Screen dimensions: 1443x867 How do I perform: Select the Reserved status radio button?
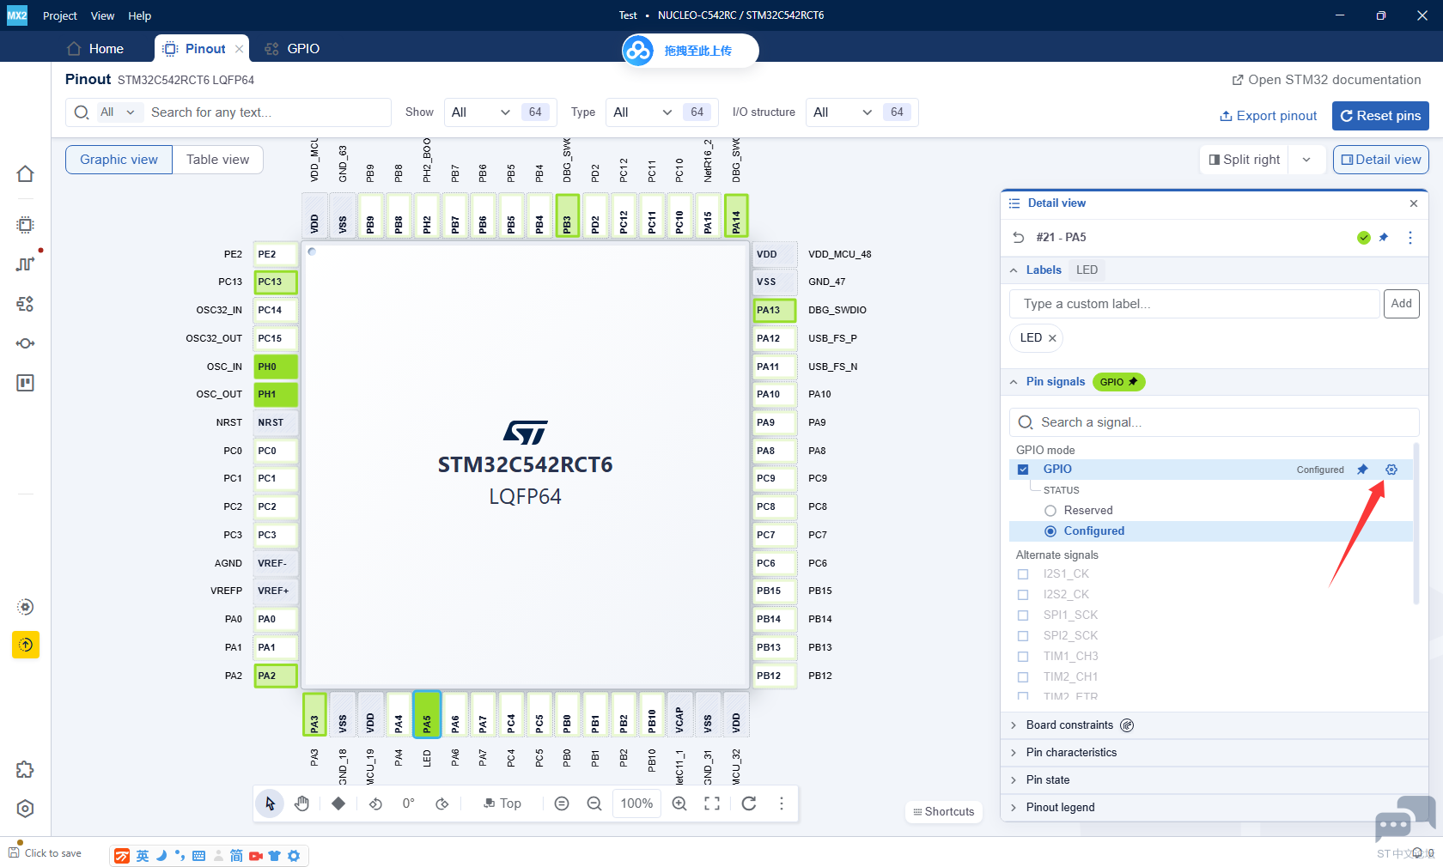(x=1050, y=511)
